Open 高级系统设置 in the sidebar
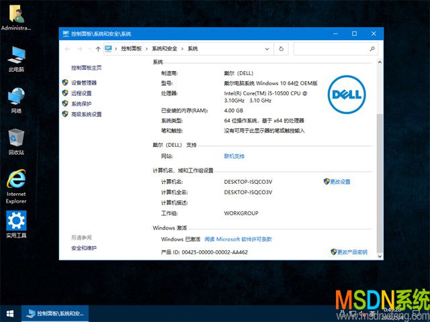 tap(87, 114)
